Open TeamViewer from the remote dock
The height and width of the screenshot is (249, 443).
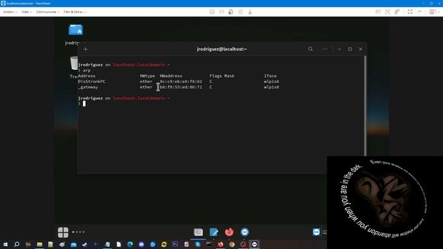244,232
